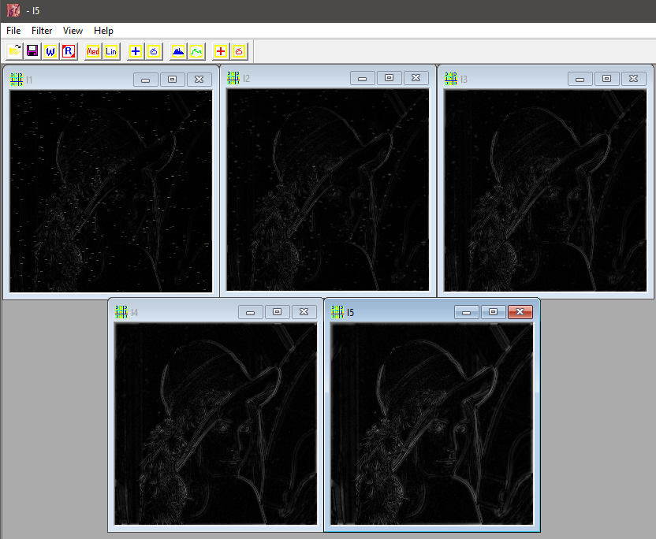
Task: Close the I1 child window
Action: (199, 80)
